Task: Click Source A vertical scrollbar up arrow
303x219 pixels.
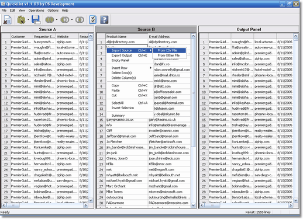Action: pos(91,36)
